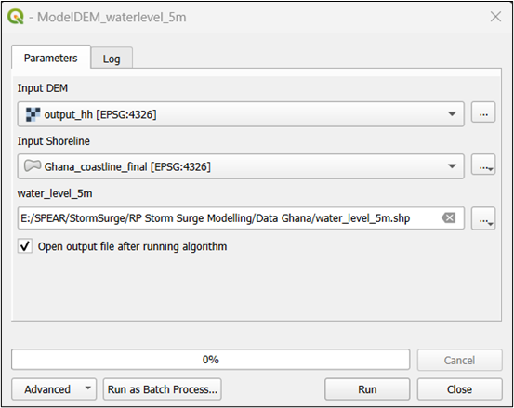Viewport: 514px width, 408px height.
Task: Clear the water_level_5m output path
Action: (x=448, y=217)
